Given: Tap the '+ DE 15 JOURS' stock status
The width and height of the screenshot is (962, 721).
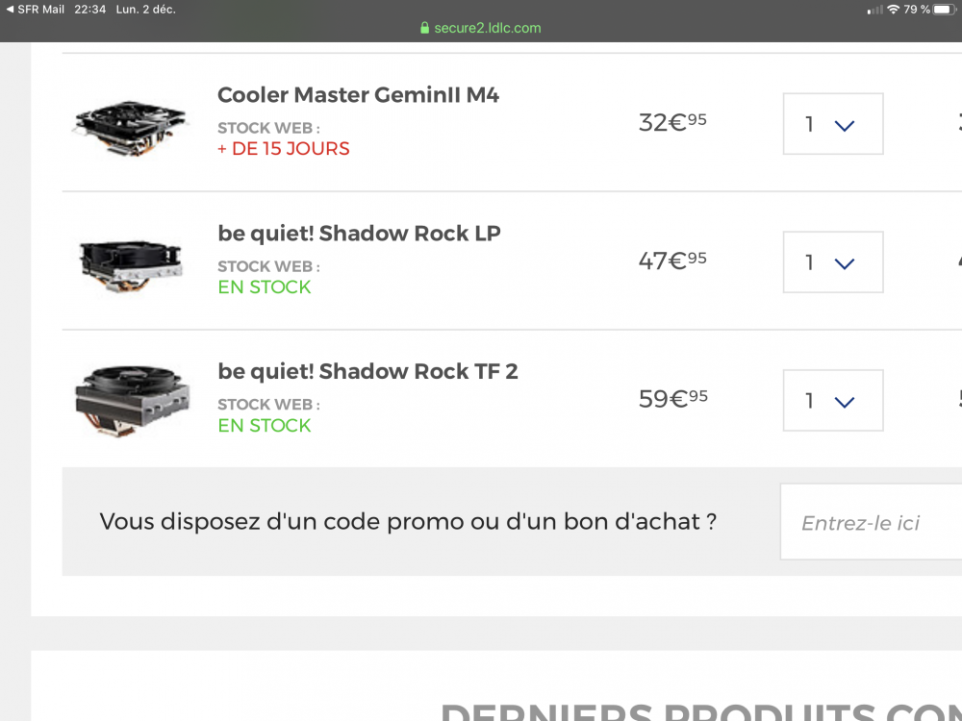Looking at the screenshot, I should tap(284, 149).
